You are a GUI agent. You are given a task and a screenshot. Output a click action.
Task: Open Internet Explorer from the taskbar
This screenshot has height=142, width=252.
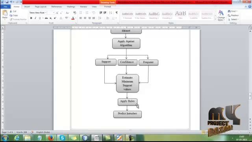[17, 138]
